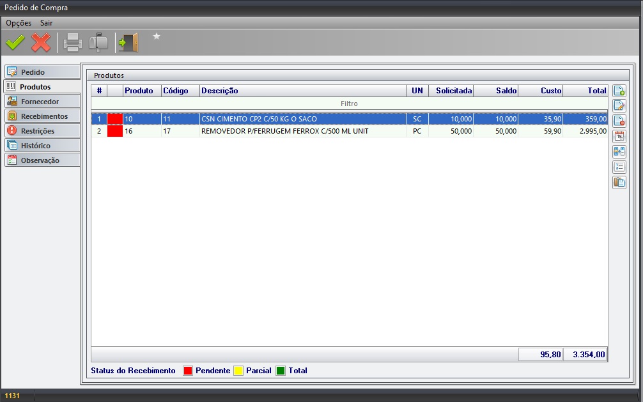This screenshot has width=643, height=402.
Task: Remove product with minus document icon
Action: (x=619, y=121)
